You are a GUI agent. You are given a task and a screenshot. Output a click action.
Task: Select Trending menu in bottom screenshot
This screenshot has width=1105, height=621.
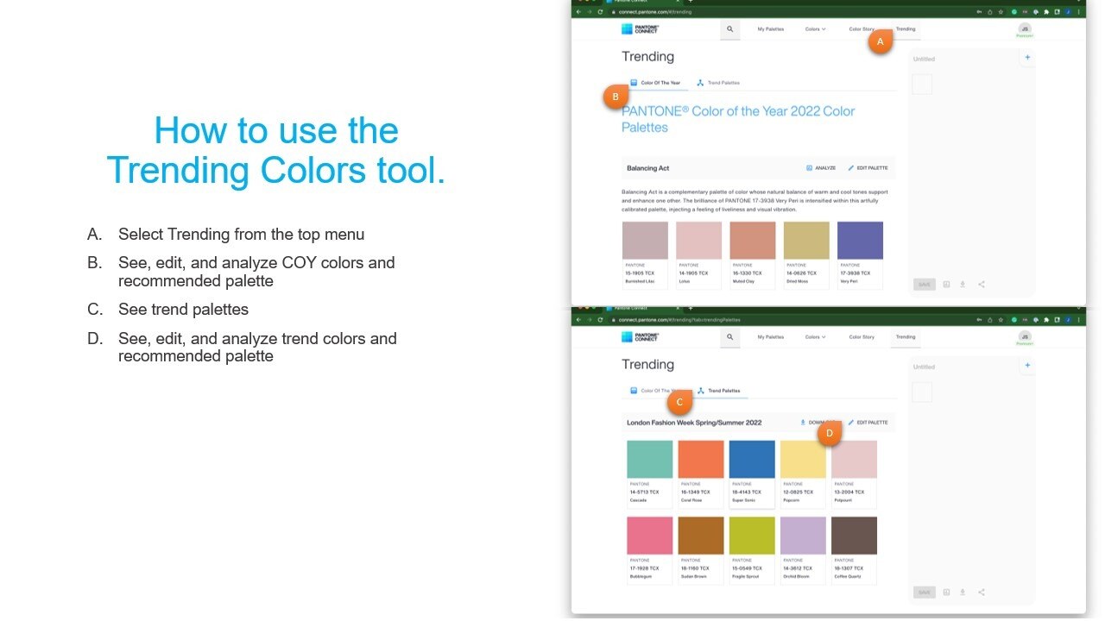(x=906, y=337)
